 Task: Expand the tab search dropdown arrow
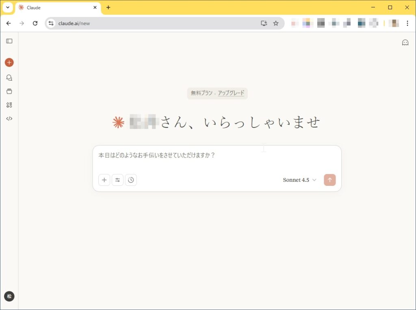coord(7,7)
